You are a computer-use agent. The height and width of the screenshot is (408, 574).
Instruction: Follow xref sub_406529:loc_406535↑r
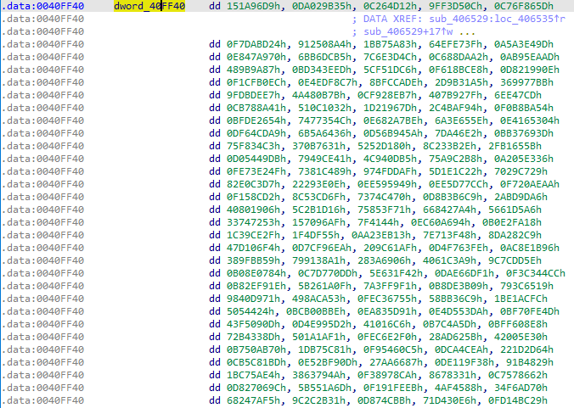tap(497, 19)
